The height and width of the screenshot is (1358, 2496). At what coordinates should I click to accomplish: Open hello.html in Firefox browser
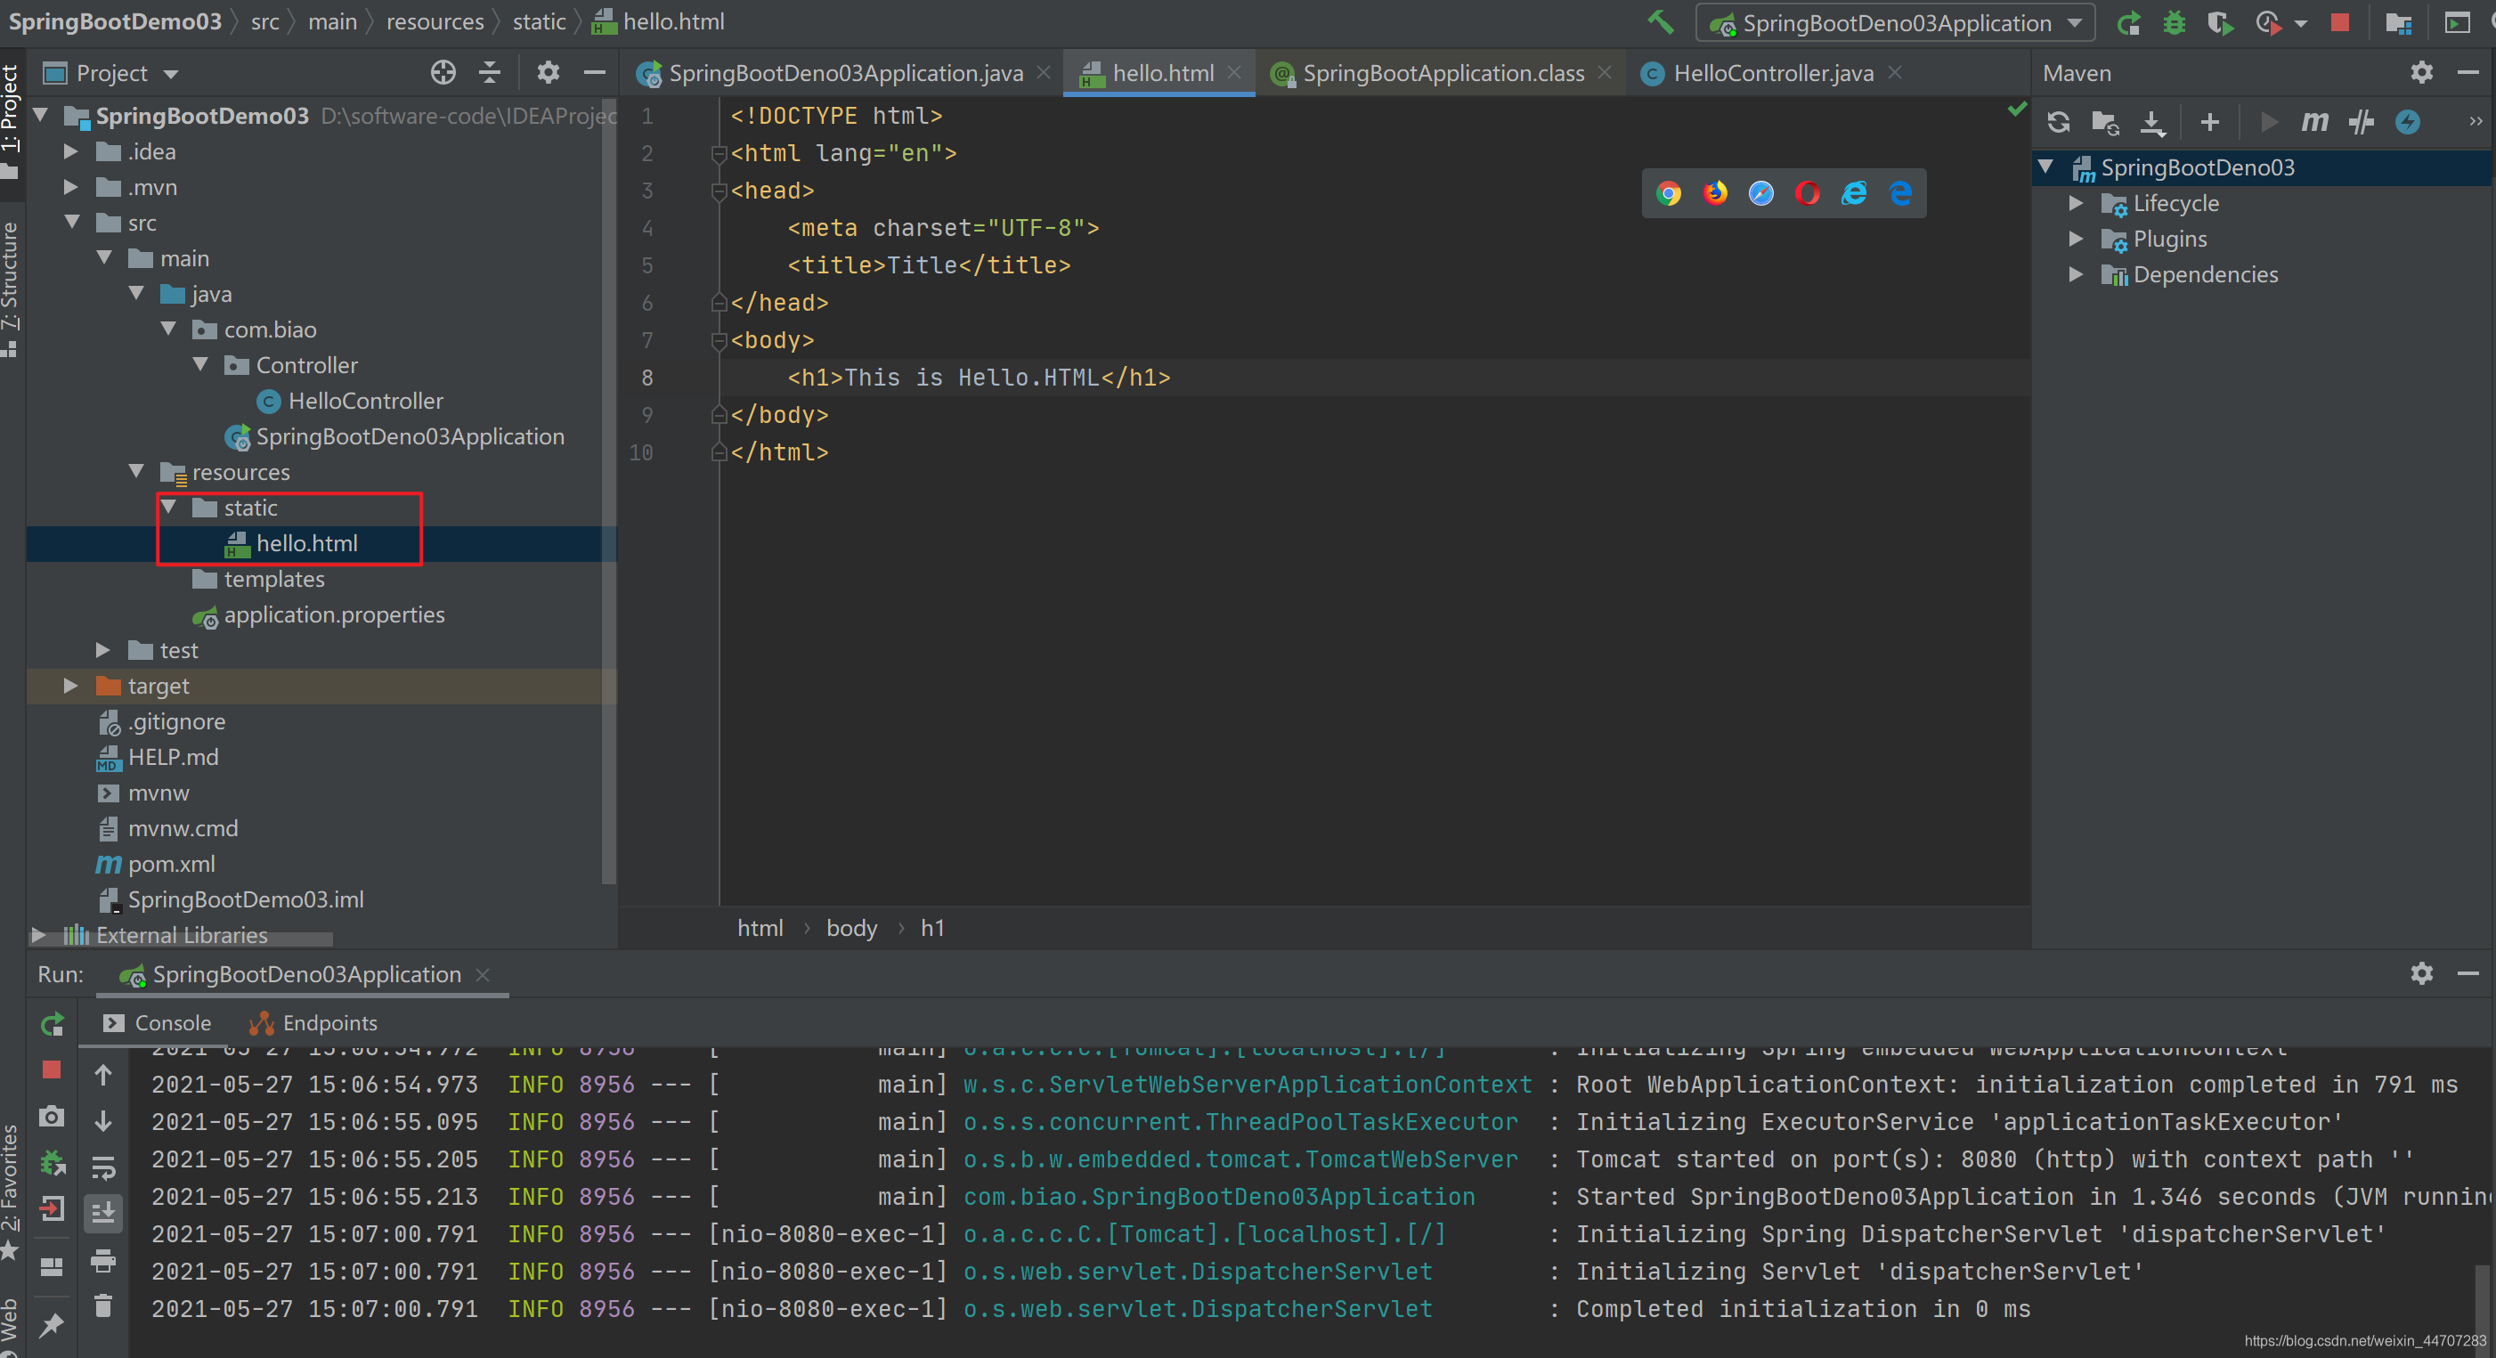tap(1715, 193)
